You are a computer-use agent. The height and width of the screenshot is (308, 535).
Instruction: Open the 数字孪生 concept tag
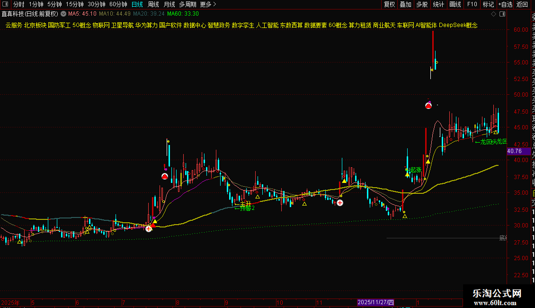243,25
